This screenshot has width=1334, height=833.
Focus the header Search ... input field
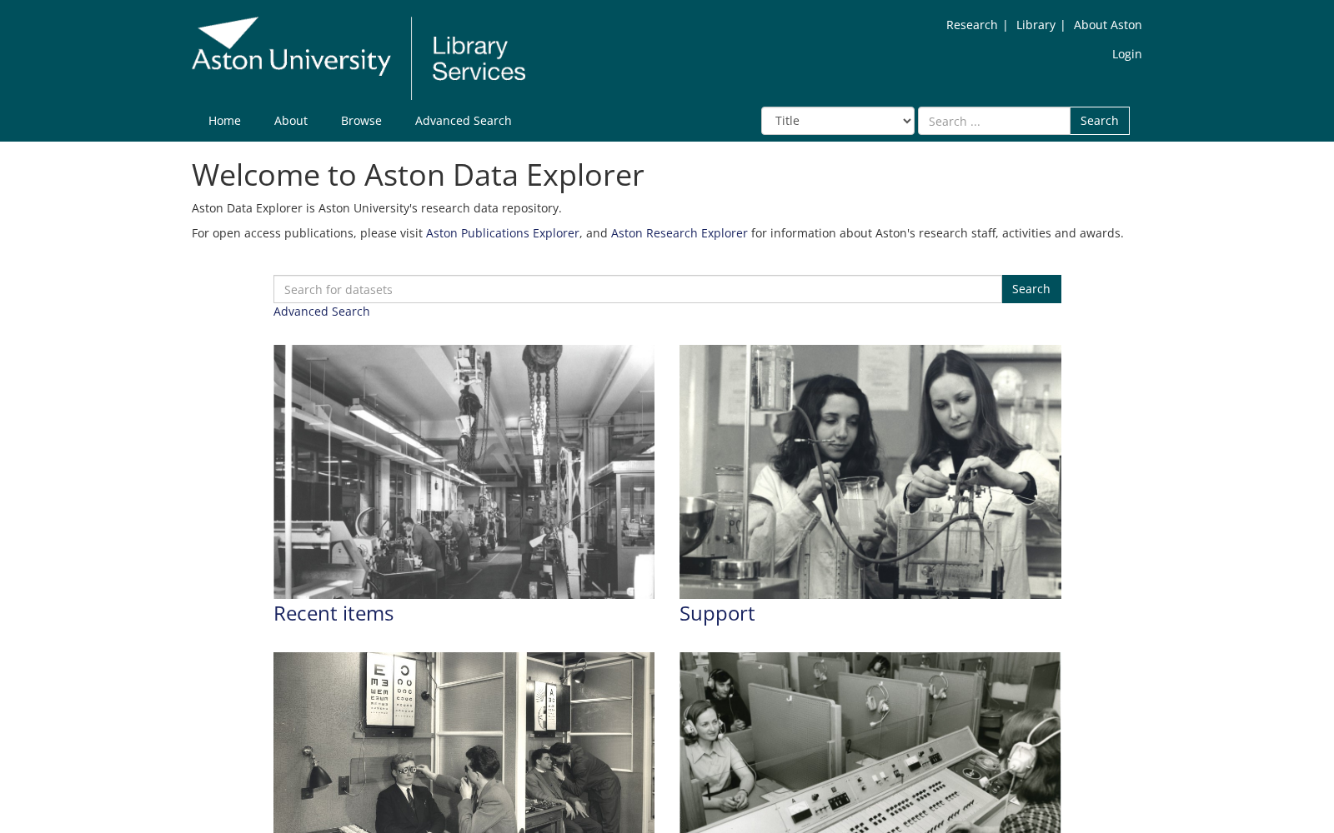tap(994, 121)
